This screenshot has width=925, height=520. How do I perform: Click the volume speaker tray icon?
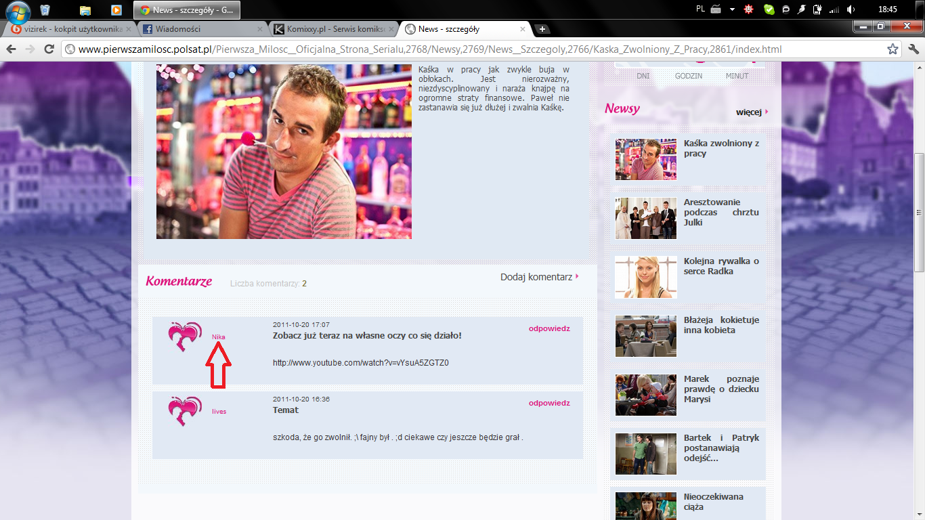pyautogui.click(x=851, y=9)
